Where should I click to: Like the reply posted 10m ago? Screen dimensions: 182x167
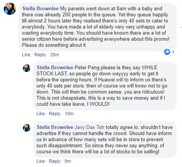click(41, 114)
